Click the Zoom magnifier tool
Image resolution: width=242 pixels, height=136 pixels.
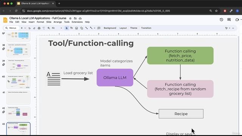point(49,28)
